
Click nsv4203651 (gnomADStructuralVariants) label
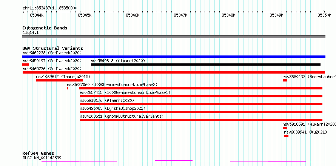(x=122, y=116)
